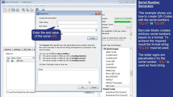Click the Sequence dialog title icon
The width and height of the screenshot is (173, 97).
click(38, 13)
